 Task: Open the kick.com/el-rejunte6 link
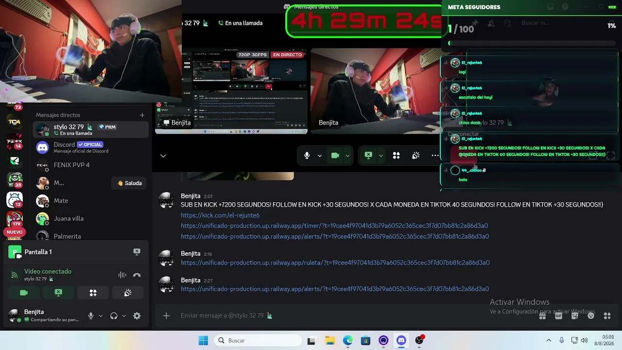[220, 215]
